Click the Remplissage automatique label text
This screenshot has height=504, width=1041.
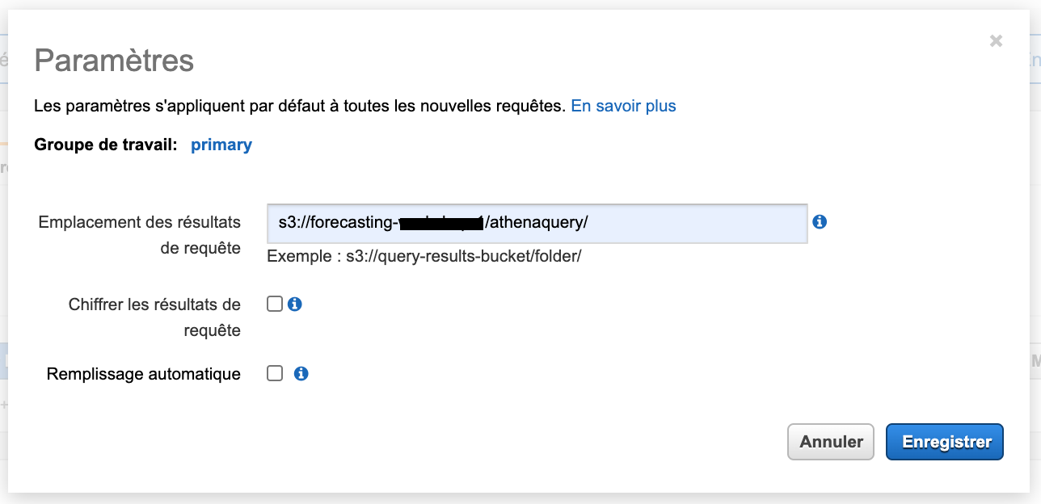pyautogui.click(x=144, y=374)
